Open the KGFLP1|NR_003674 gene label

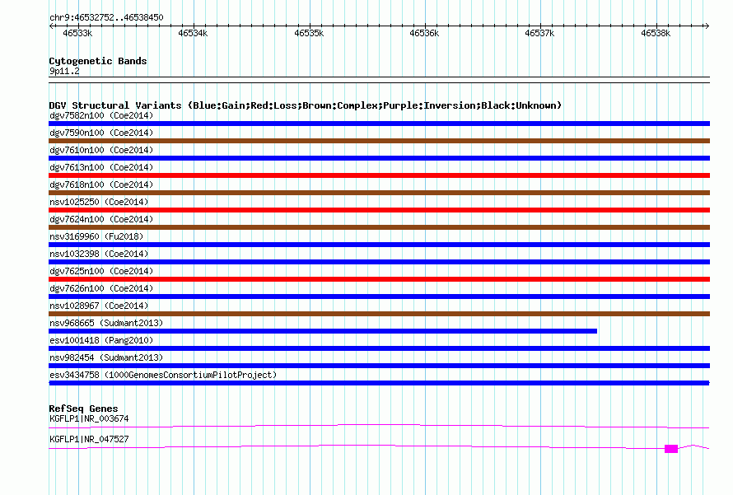[x=89, y=418]
